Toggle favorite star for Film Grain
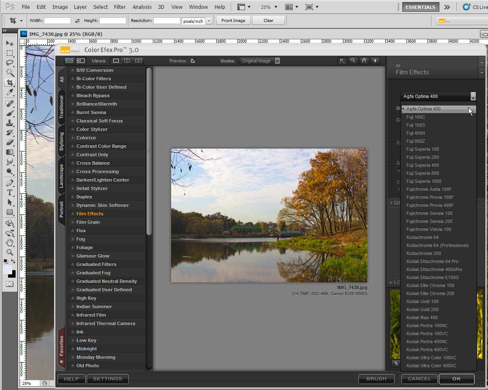488x390 pixels. pos(73,222)
